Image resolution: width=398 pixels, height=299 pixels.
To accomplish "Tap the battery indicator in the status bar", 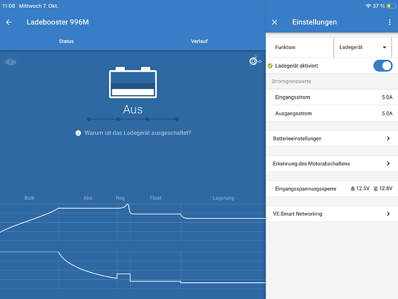I will (391, 6).
